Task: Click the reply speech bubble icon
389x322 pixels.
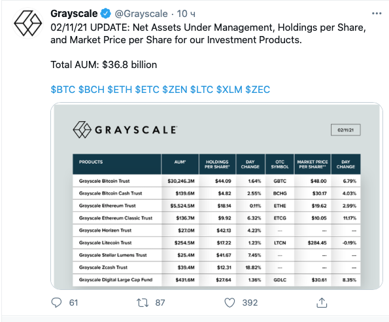Action: click(x=56, y=302)
